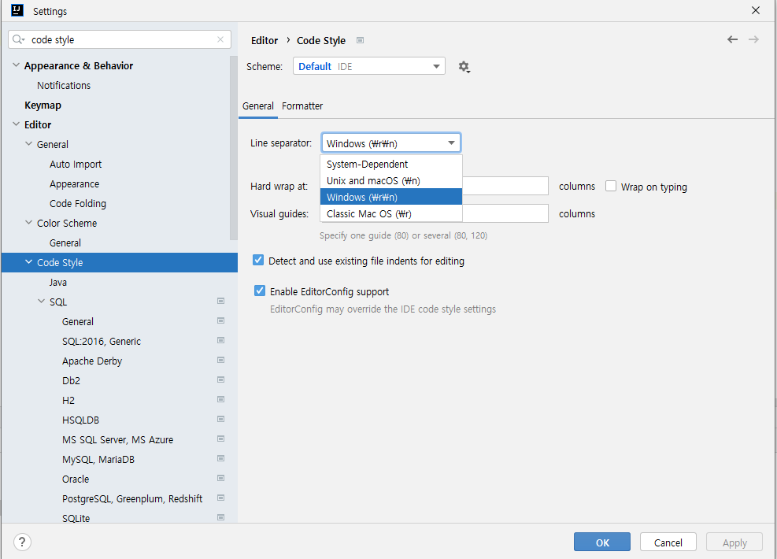
Task: Open Notifications settings page
Action: coord(64,85)
